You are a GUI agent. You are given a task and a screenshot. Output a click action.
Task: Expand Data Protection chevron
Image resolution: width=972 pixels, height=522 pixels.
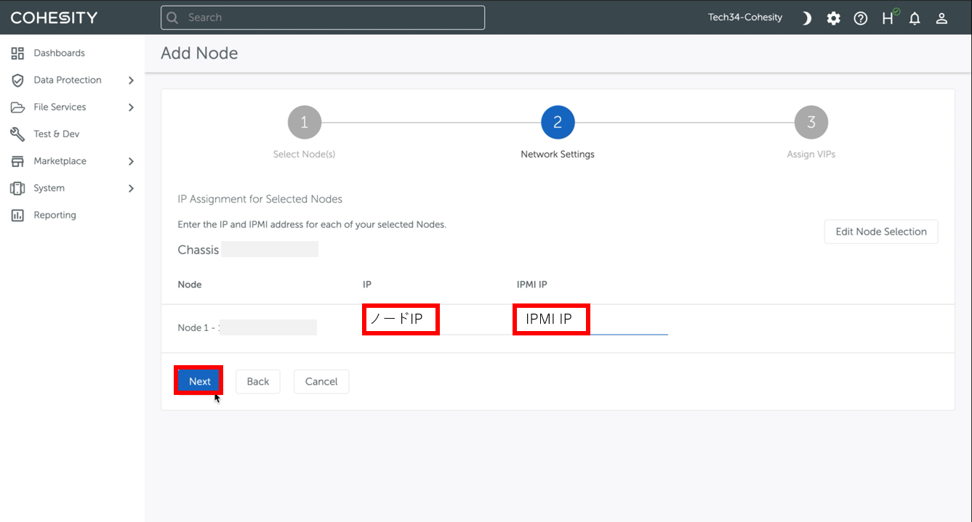[x=131, y=81]
